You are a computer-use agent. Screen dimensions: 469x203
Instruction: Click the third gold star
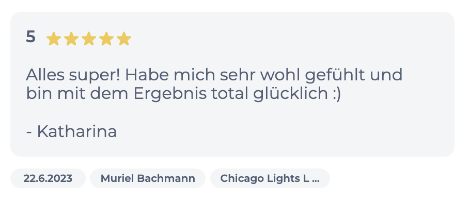coord(89,39)
